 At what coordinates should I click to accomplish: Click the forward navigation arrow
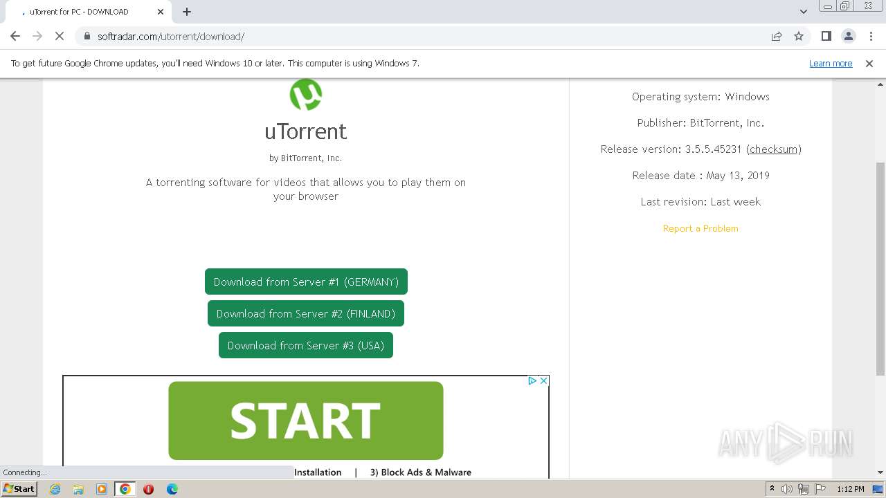click(37, 36)
